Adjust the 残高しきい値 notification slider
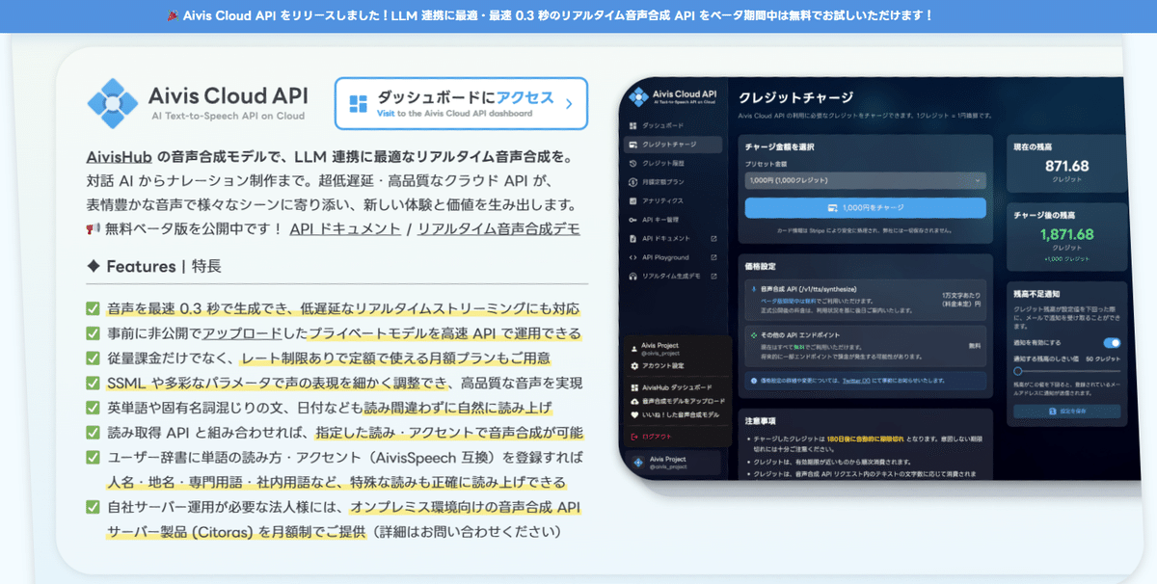 tap(1019, 371)
